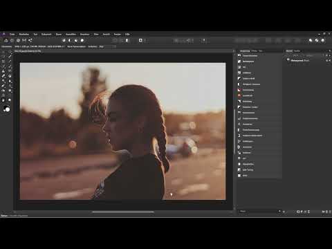Open the Filter menu
This screenshot has height=249, width=332.
96,35
